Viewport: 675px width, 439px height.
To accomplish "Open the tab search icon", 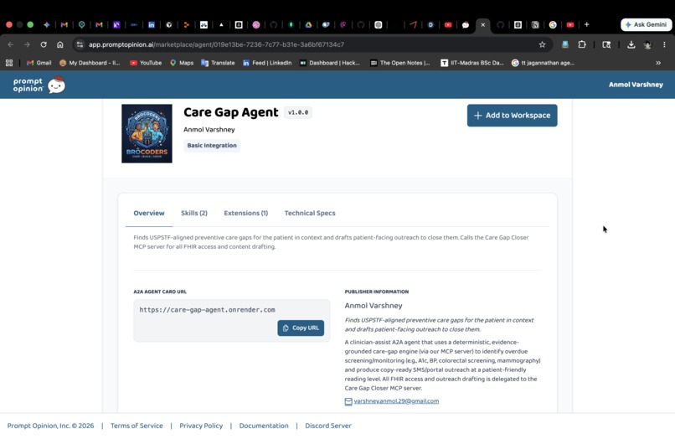I will [x=606, y=44].
